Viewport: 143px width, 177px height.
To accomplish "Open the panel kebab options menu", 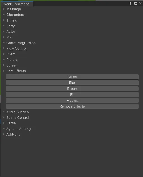I will 131,3.
